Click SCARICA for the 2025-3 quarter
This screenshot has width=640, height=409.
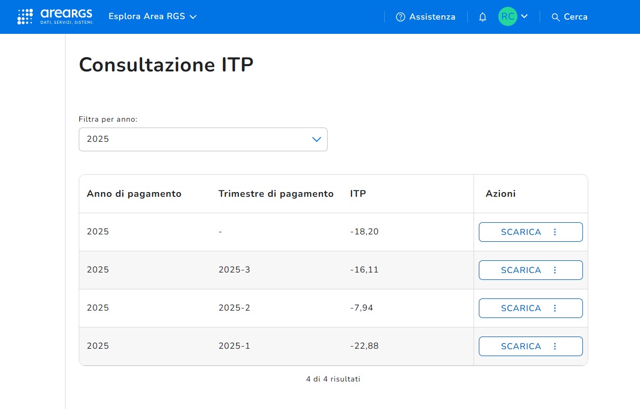pyautogui.click(x=521, y=270)
